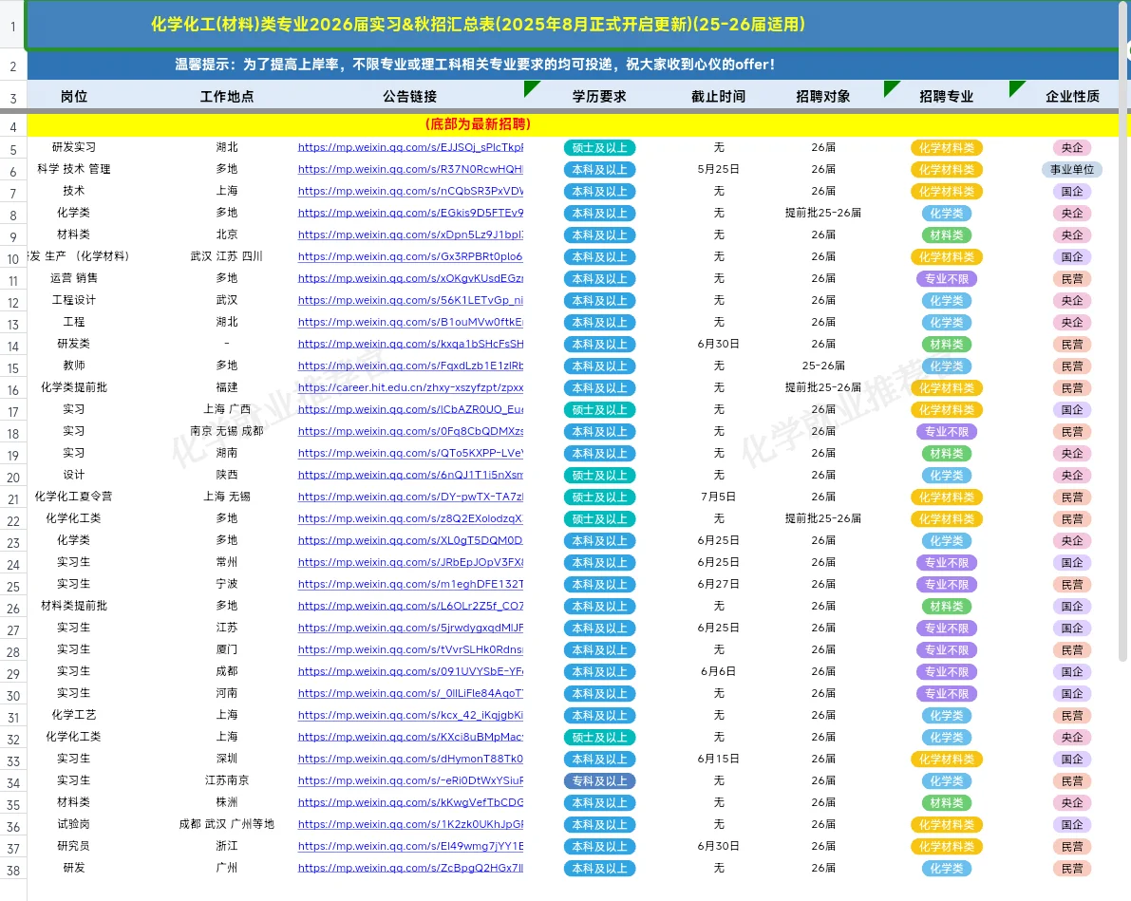Click the 事业单位 tag for 科学 技术 管理 row
Image resolution: width=1131 pixels, height=901 pixels.
point(1072,169)
